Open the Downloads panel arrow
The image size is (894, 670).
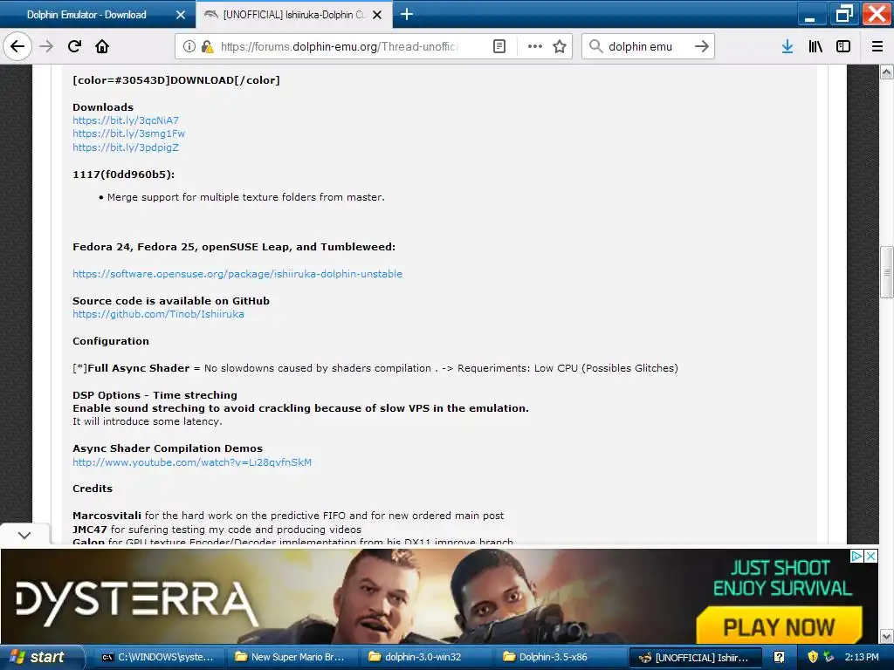[787, 47]
